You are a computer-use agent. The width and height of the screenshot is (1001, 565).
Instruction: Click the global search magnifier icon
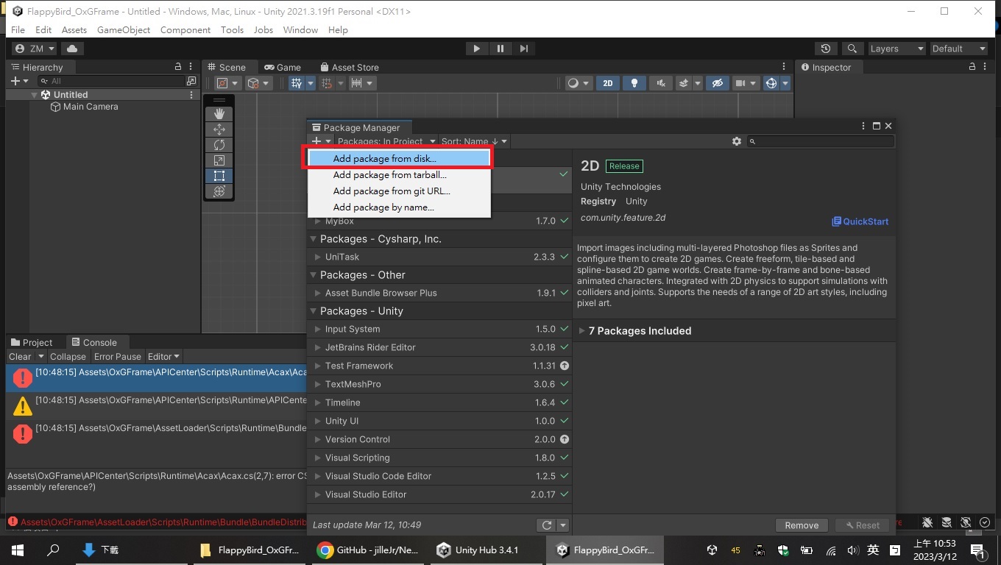(852, 49)
